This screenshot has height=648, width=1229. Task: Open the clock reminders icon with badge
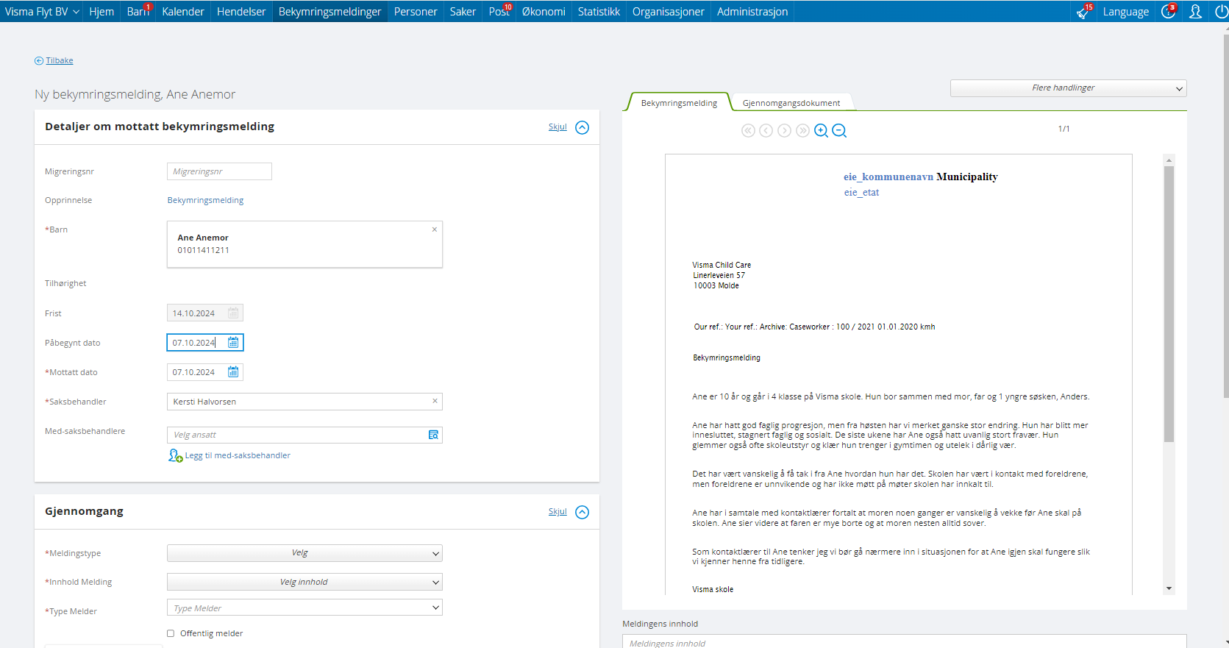(1168, 12)
